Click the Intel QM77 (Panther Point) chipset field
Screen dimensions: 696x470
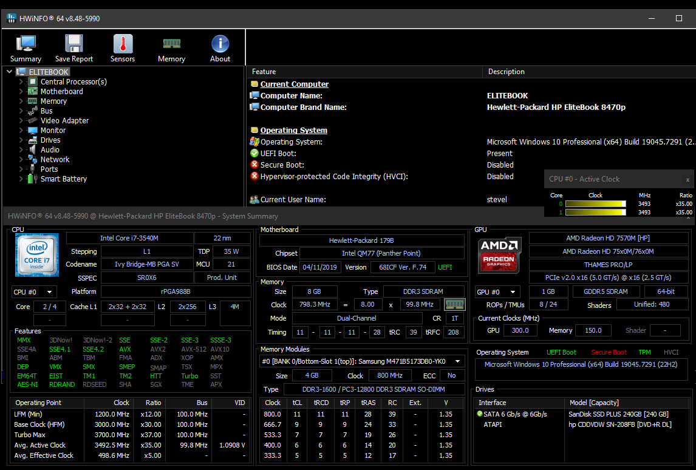381,253
